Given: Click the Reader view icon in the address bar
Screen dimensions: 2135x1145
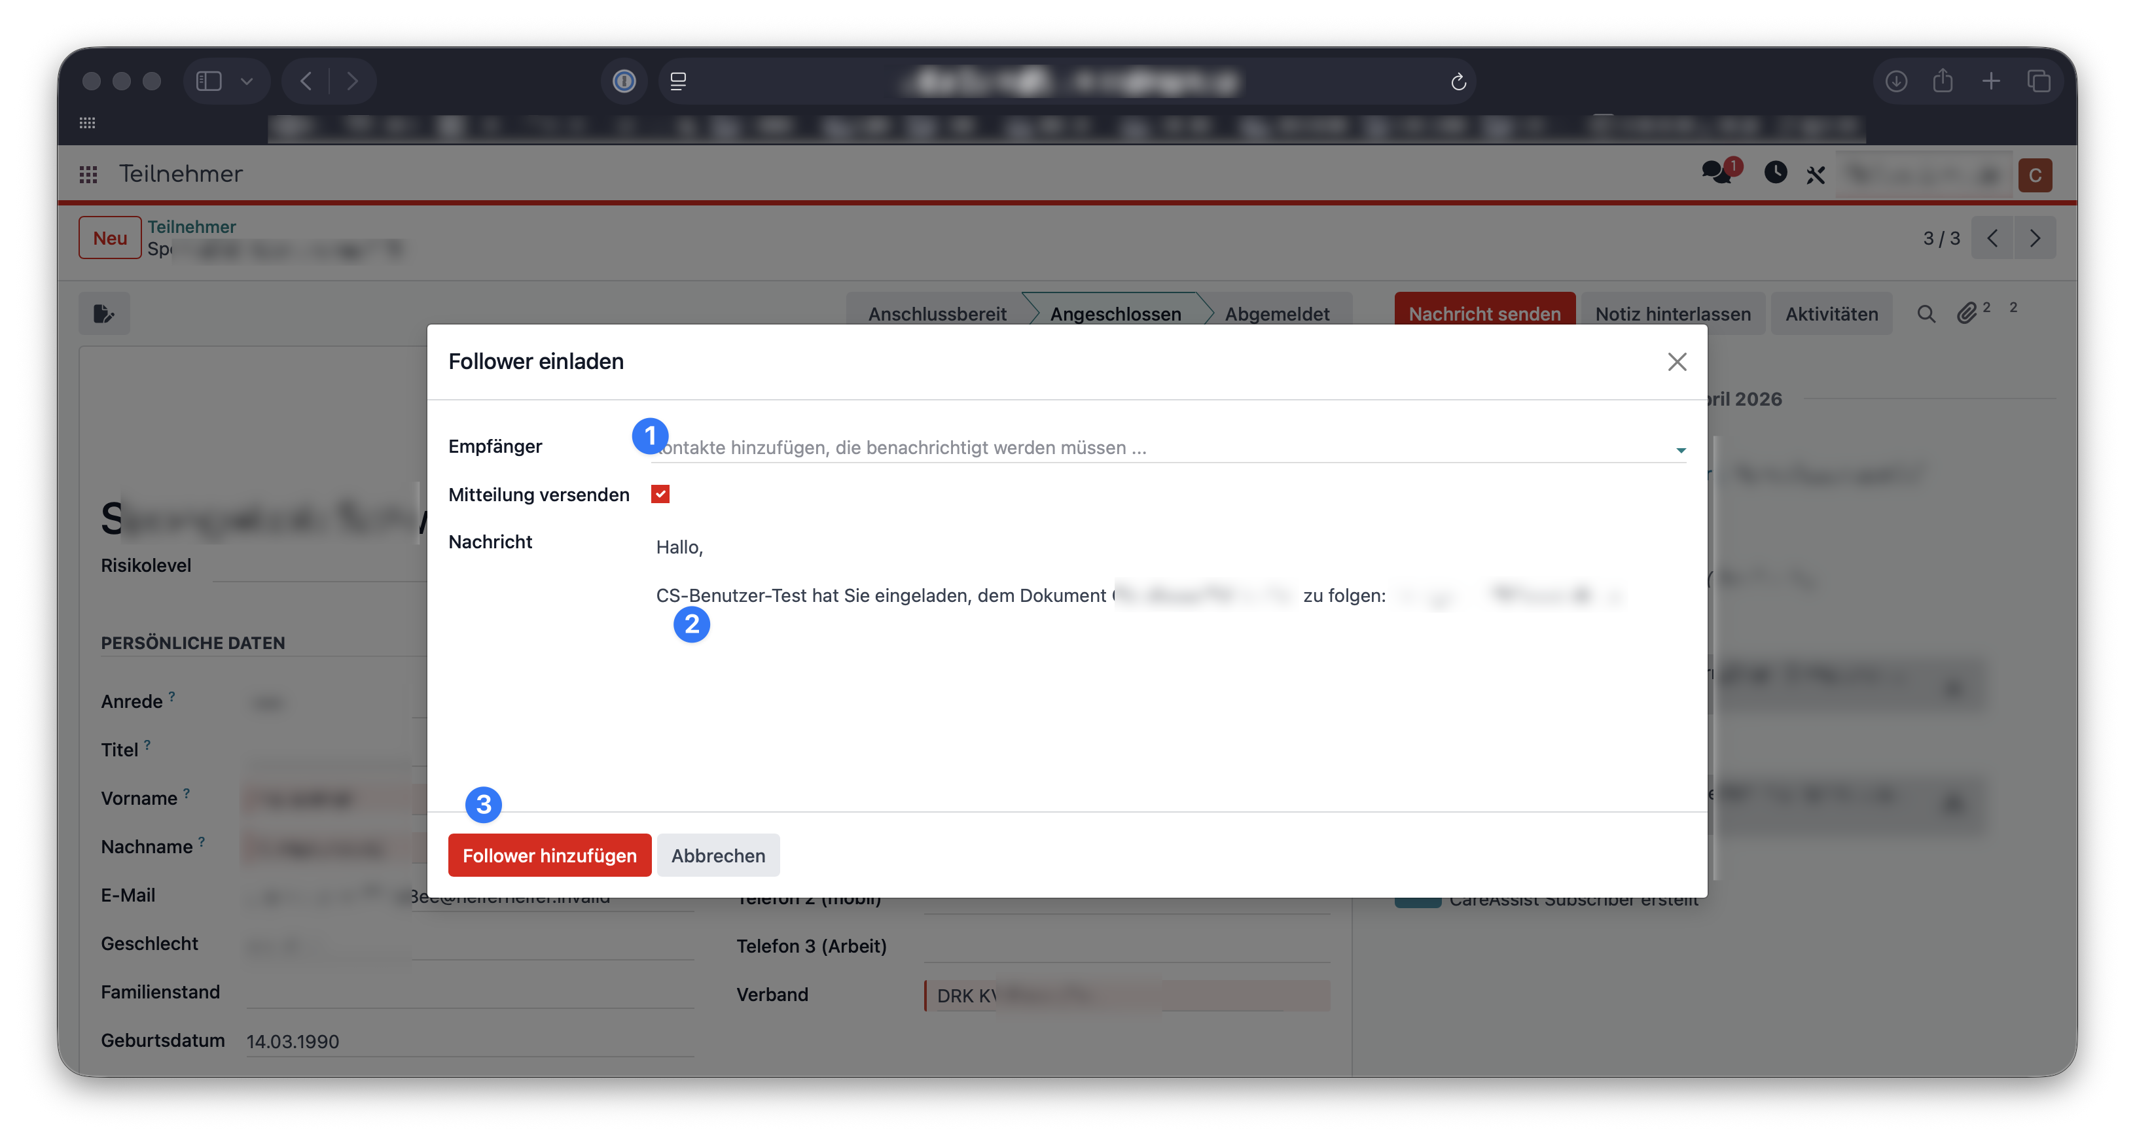Looking at the screenshot, I should [x=678, y=81].
